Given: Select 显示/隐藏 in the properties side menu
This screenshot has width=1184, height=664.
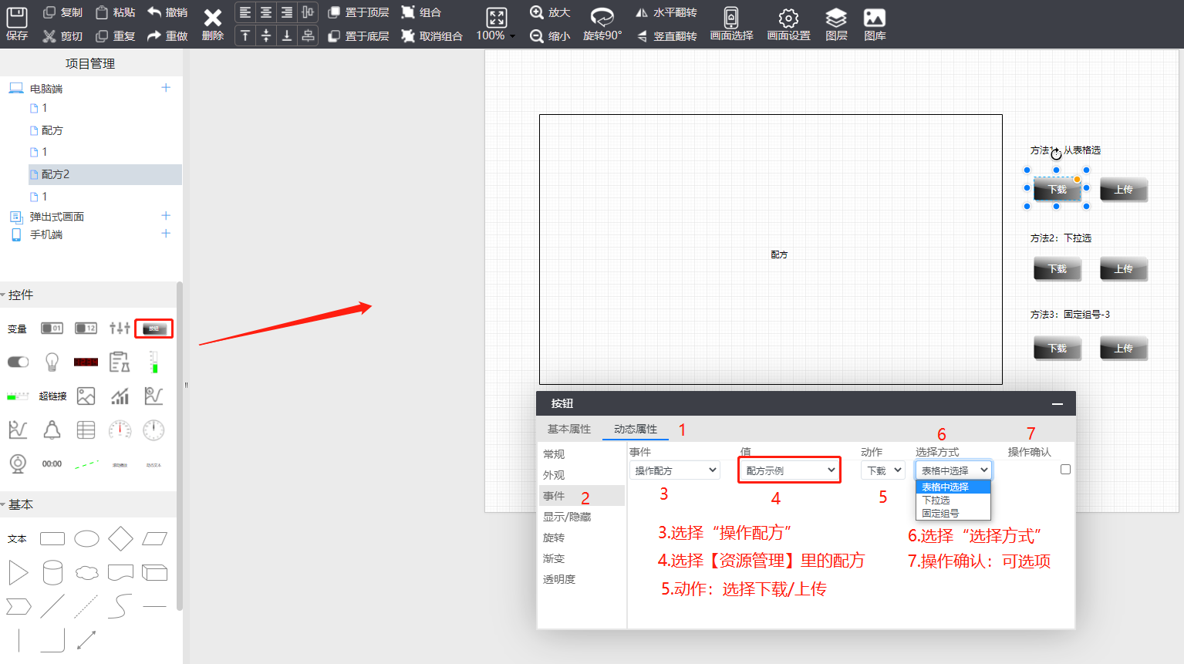Looking at the screenshot, I should [567, 517].
